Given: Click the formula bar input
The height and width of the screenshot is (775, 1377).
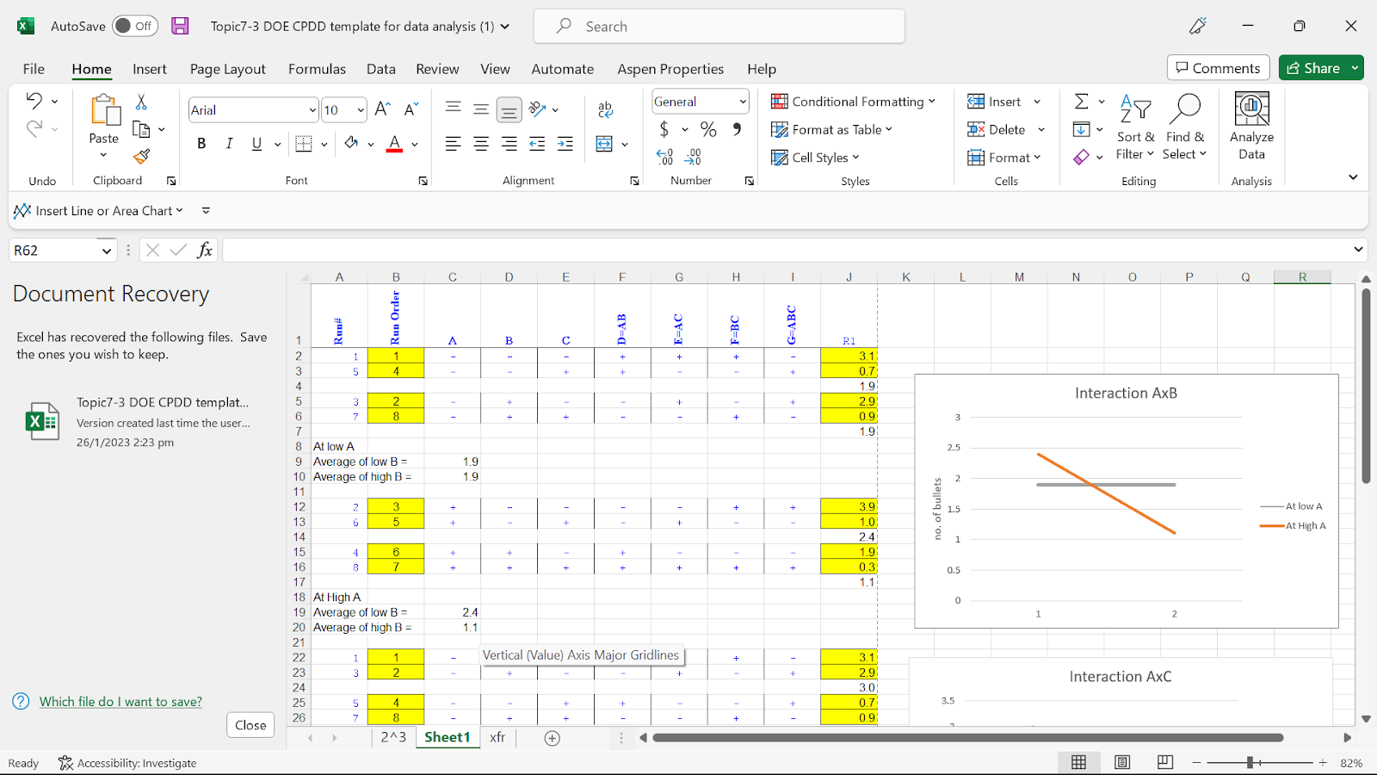Looking at the screenshot, I should coord(787,250).
